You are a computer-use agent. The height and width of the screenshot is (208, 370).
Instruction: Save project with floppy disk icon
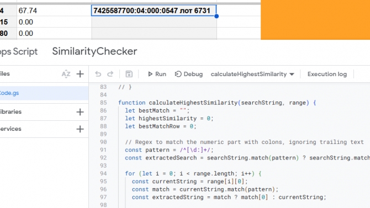pyautogui.click(x=129, y=74)
